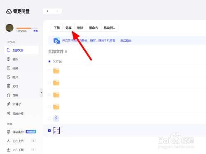Open the 图片 pictures category

pos(12,77)
